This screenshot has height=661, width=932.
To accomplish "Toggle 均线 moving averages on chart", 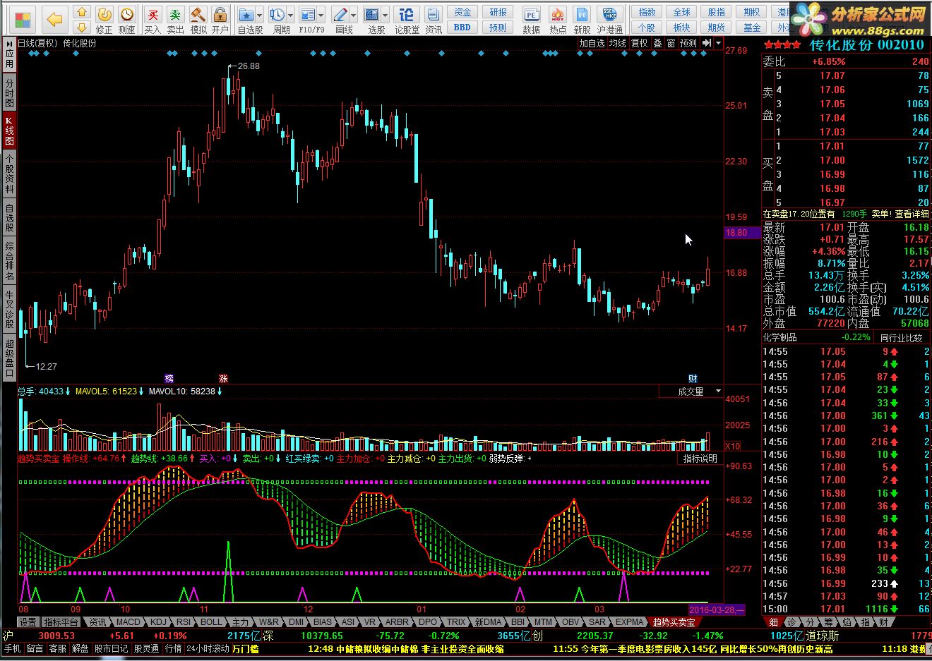I will coord(618,43).
